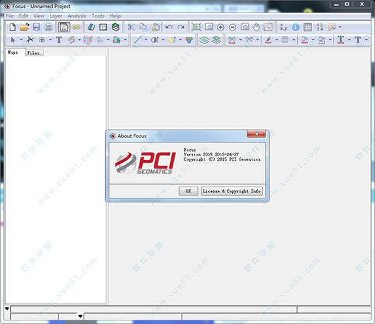This screenshot has width=375, height=324.
Task: Expand the raster fill tool dropdown
Action: pyautogui.click(x=108, y=40)
